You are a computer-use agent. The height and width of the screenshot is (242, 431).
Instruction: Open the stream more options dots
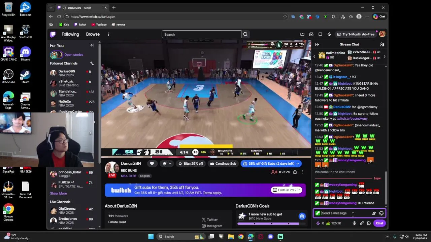302,172
